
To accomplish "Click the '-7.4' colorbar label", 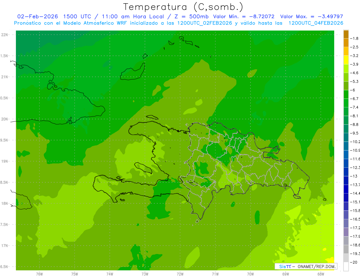I will pyautogui.click(x=354, y=107).
